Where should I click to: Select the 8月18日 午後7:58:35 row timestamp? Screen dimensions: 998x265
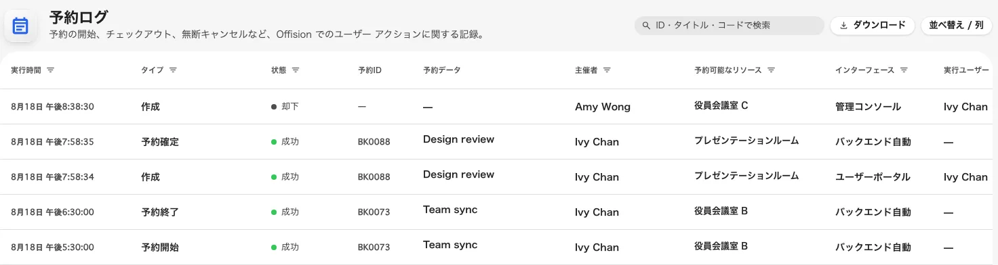tap(52, 142)
